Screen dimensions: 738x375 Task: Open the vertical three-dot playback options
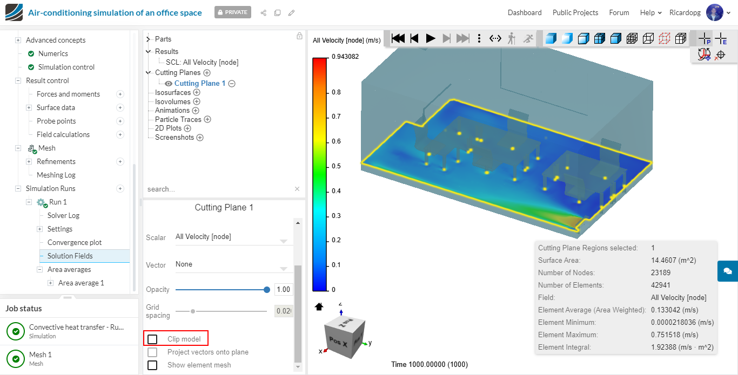pos(479,38)
